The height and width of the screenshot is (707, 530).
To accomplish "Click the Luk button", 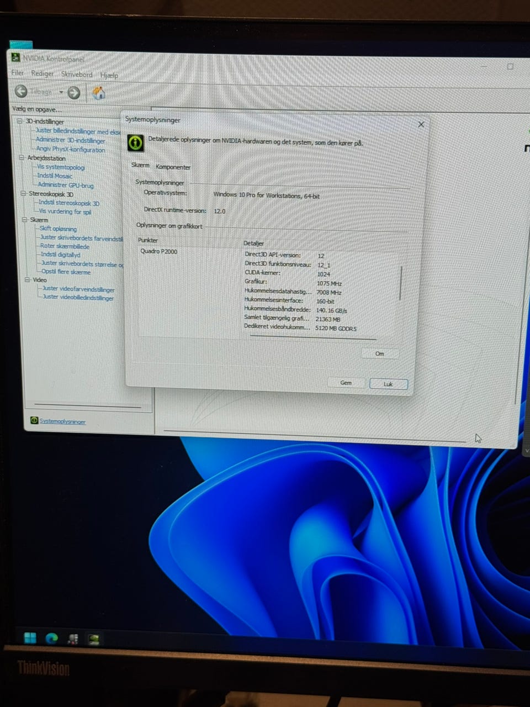I will [x=388, y=384].
